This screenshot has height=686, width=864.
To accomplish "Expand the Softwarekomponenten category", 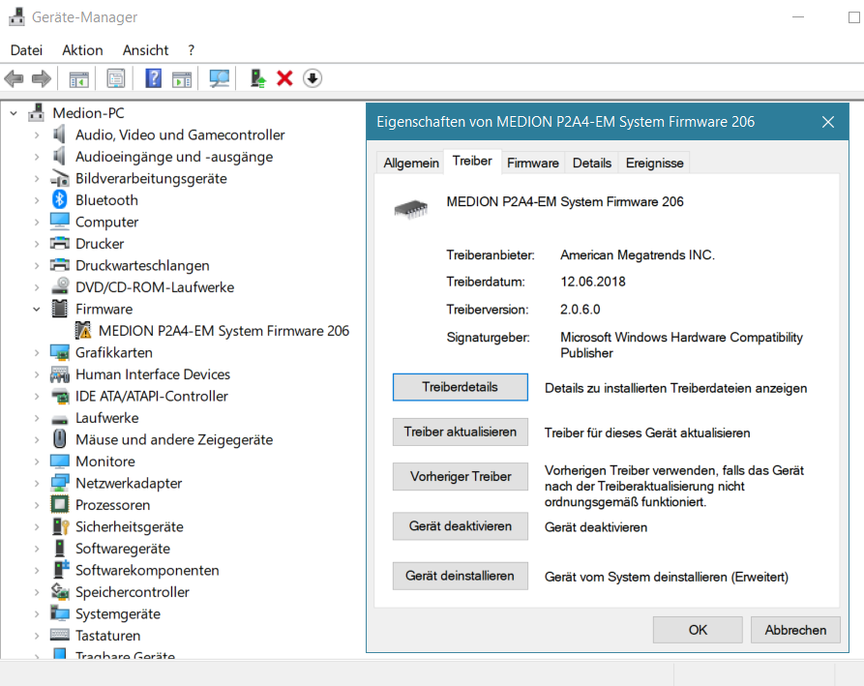I will coord(37,570).
